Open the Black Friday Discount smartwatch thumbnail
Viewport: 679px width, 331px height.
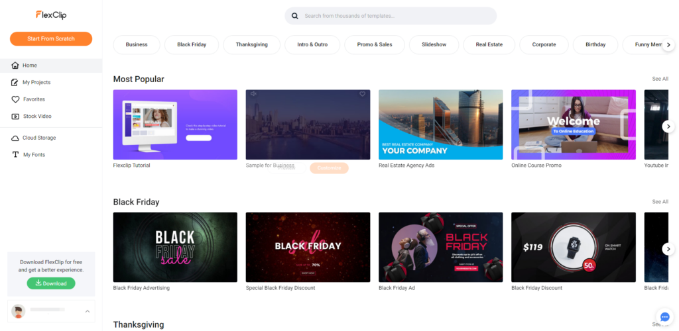click(x=574, y=248)
